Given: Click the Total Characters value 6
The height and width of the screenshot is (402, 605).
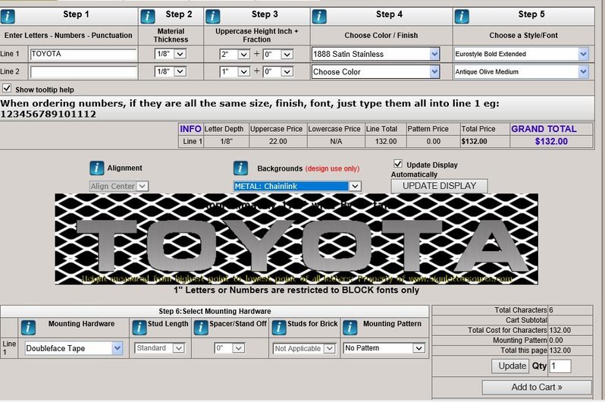Looking at the screenshot, I should (x=551, y=310).
